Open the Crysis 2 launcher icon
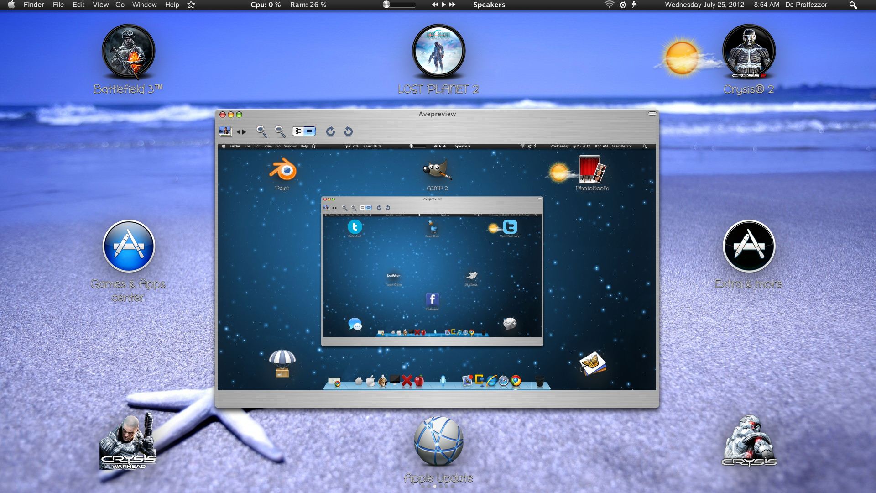 click(x=749, y=52)
